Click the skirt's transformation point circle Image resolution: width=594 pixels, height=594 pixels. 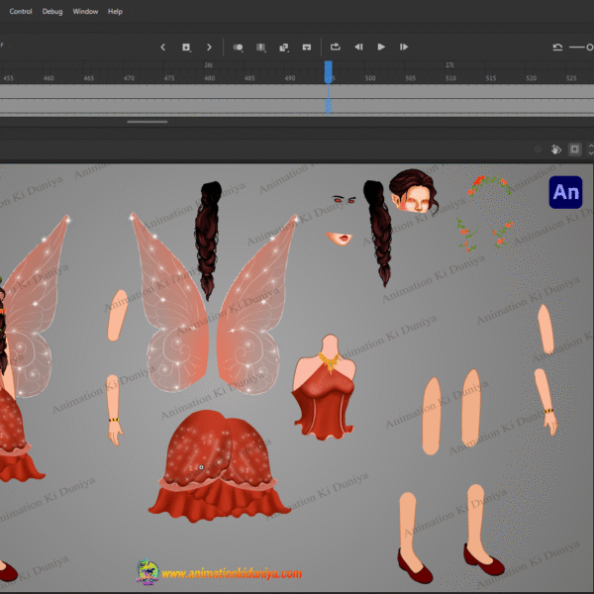[x=201, y=467]
